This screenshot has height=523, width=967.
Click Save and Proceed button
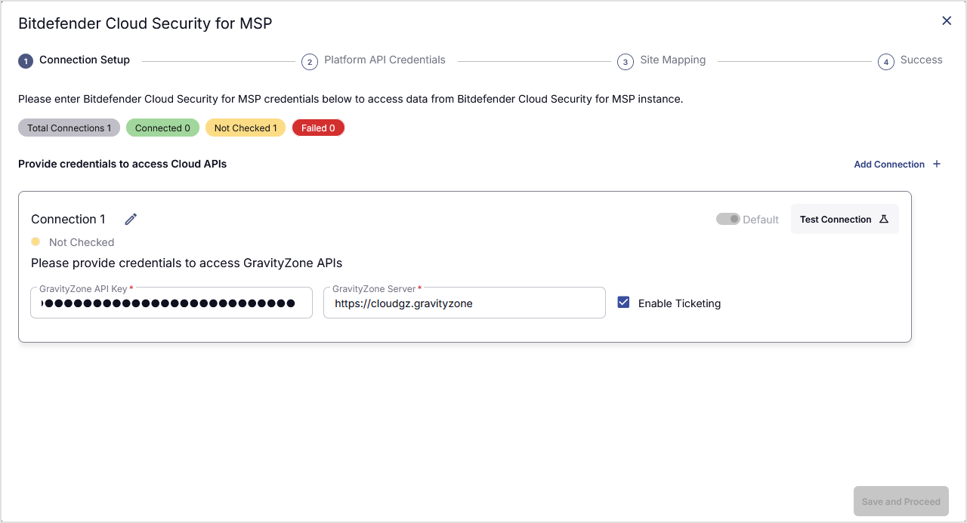901,501
